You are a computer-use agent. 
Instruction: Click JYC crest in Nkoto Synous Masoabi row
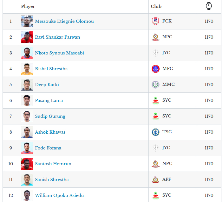tap(155, 53)
